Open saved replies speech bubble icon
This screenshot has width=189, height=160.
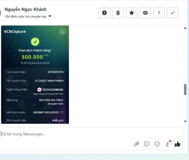tap(147, 144)
